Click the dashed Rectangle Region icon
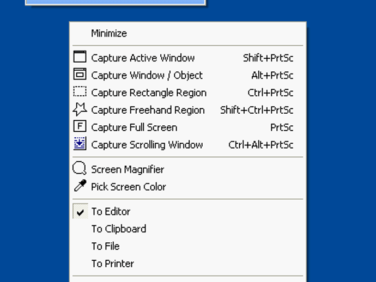The height and width of the screenshot is (282, 376). click(80, 92)
